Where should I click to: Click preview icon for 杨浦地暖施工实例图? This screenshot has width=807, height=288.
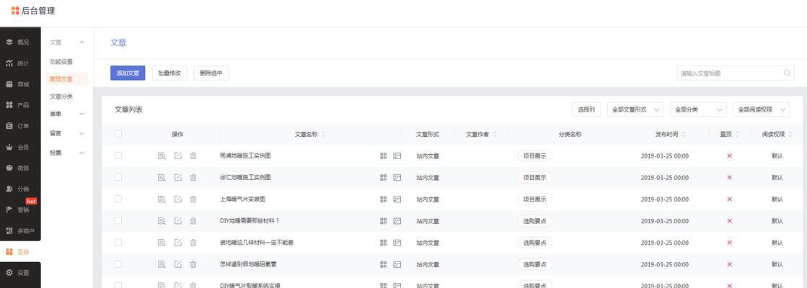[162, 156]
